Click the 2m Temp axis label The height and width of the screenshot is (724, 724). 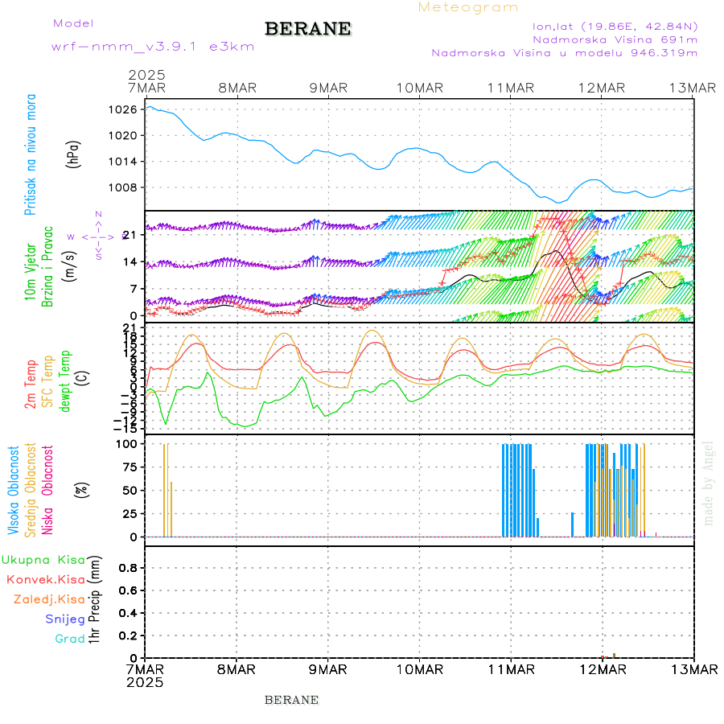pos(31,385)
